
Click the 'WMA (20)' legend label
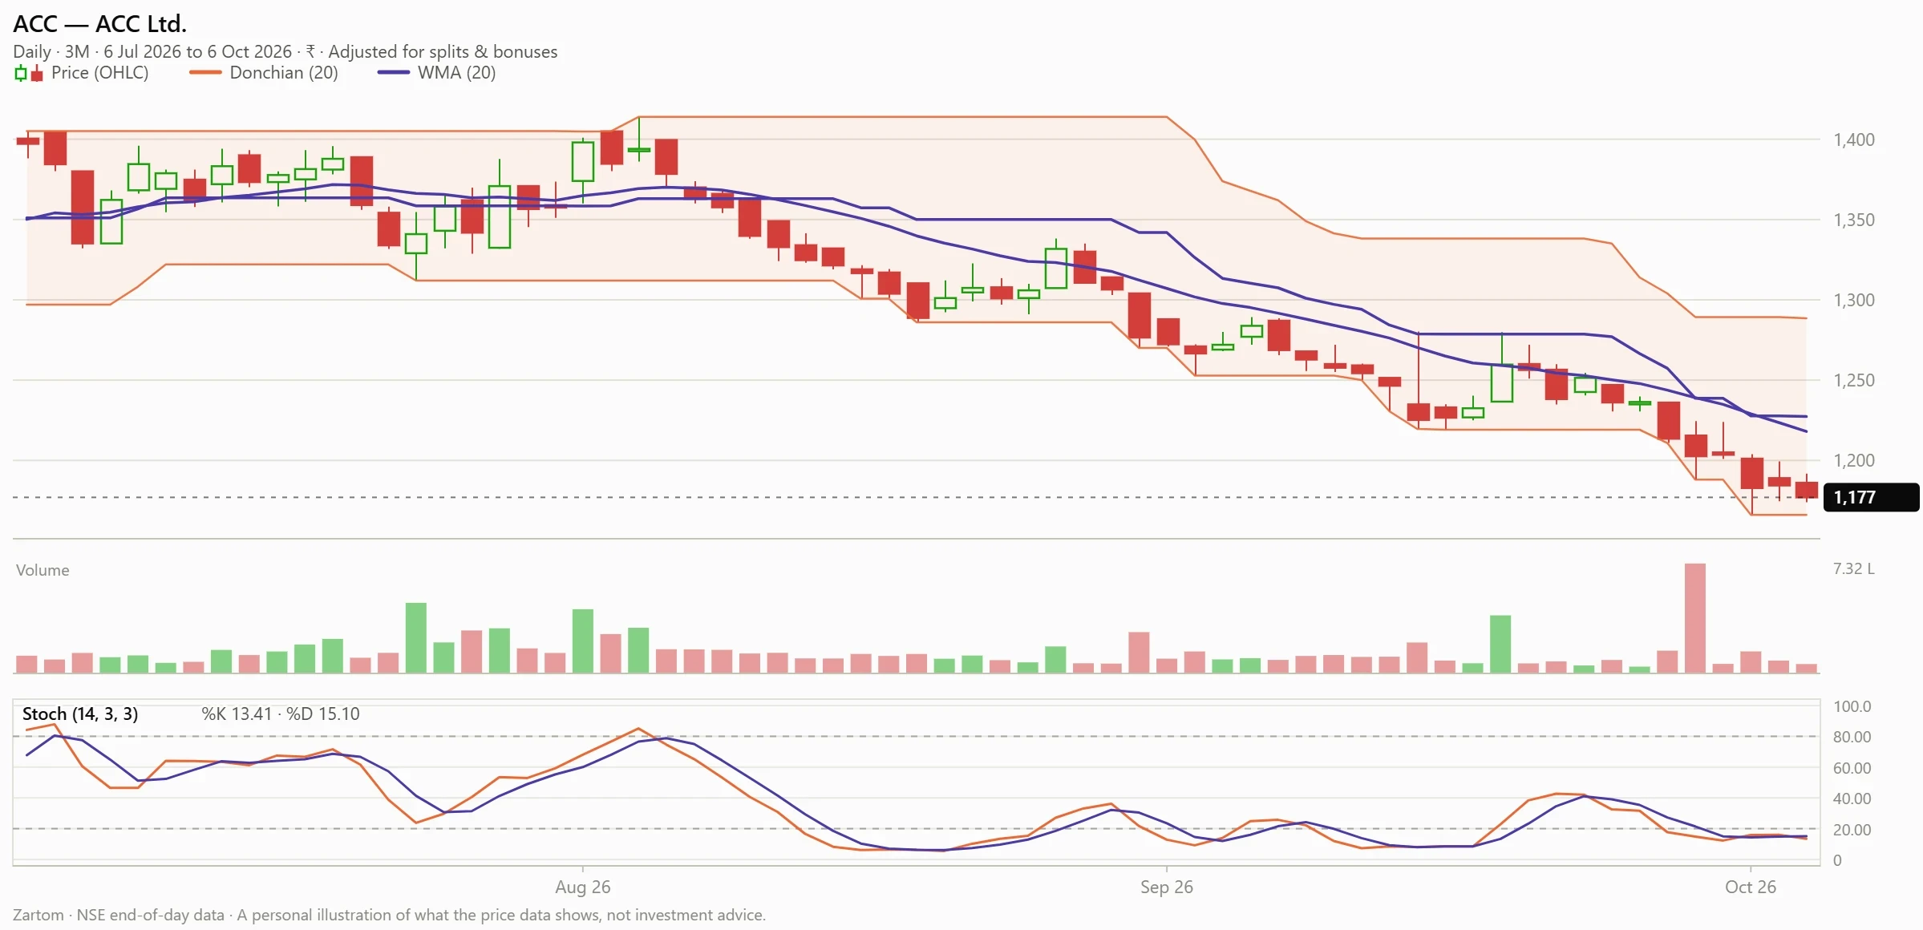(457, 73)
